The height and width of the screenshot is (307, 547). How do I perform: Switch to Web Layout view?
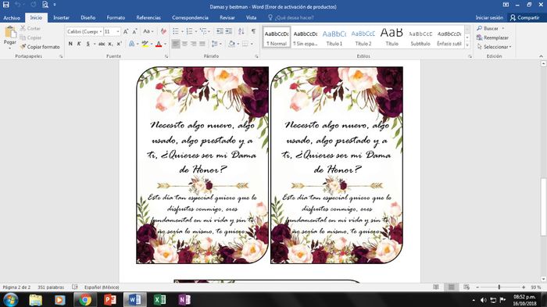(467, 287)
